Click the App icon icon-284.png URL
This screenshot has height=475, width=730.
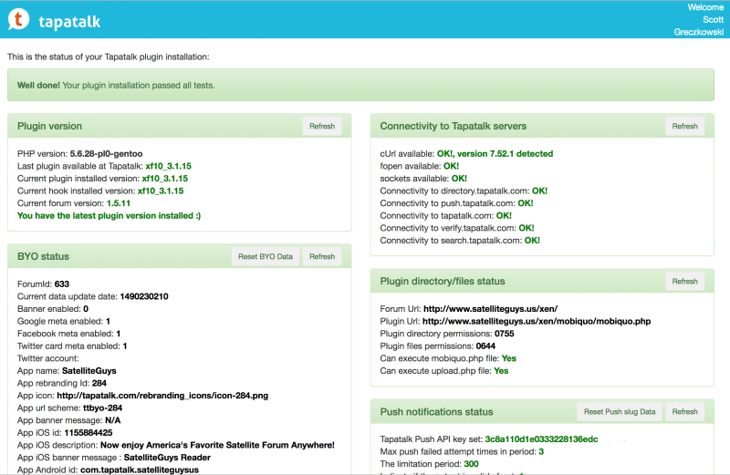(x=162, y=396)
